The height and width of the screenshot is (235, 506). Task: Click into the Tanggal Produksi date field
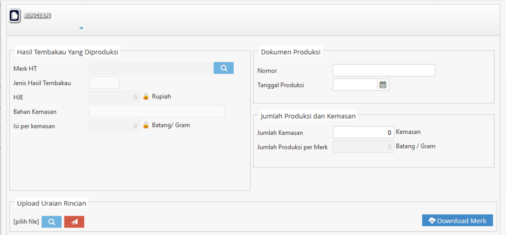coord(355,85)
